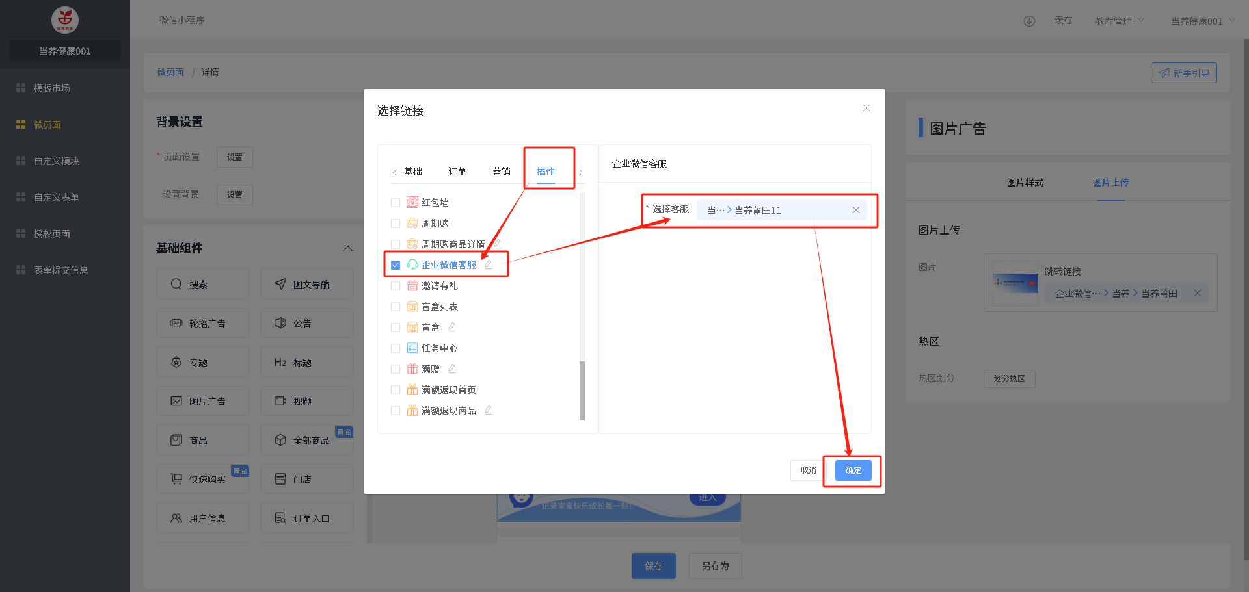Click the edit pencil beside 企业微信客服
The image size is (1249, 592).
488,264
